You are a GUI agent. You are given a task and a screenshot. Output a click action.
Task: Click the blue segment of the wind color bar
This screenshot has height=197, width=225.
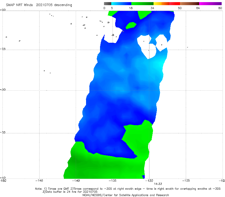(x=121, y=4)
